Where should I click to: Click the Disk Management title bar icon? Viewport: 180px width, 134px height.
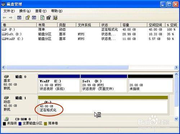(x=3, y=4)
